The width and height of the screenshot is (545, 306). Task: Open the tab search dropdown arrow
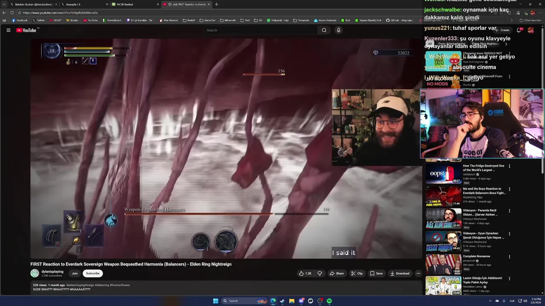[x=5, y=4]
